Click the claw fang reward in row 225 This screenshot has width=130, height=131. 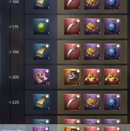[x=72, y=102]
